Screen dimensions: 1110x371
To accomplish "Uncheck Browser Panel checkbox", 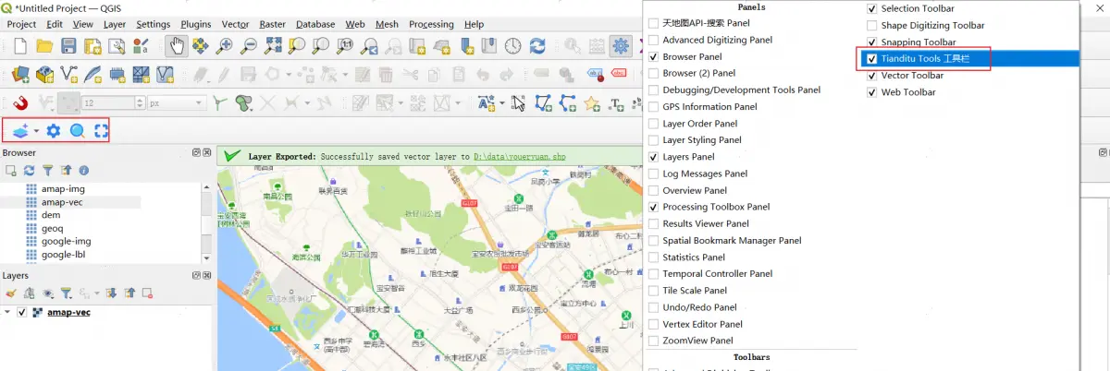I will [x=653, y=56].
